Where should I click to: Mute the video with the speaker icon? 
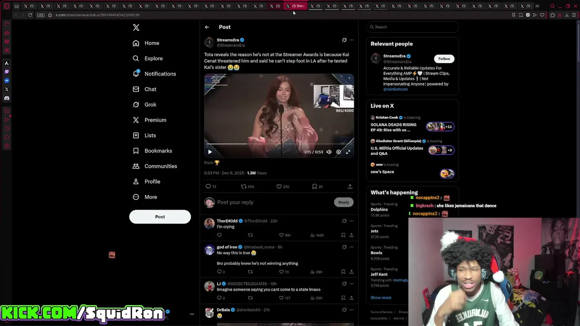coord(329,152)
